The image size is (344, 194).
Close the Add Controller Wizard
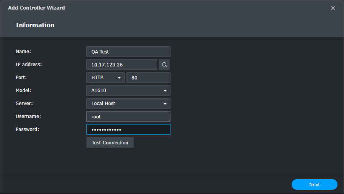click(x=333, y=8)
